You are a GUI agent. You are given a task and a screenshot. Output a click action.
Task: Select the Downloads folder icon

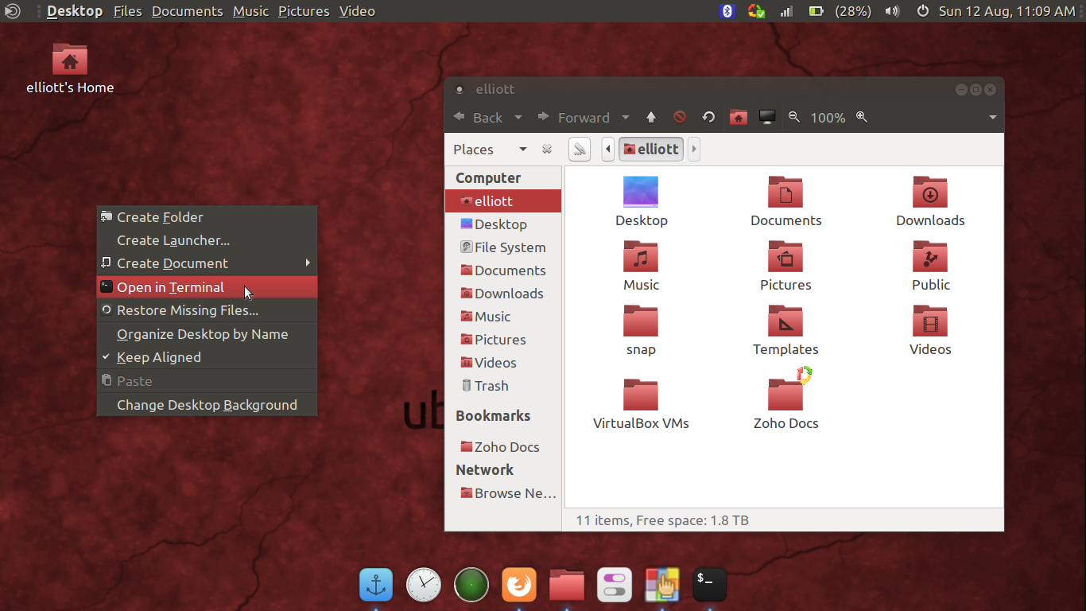click(930, 192)
